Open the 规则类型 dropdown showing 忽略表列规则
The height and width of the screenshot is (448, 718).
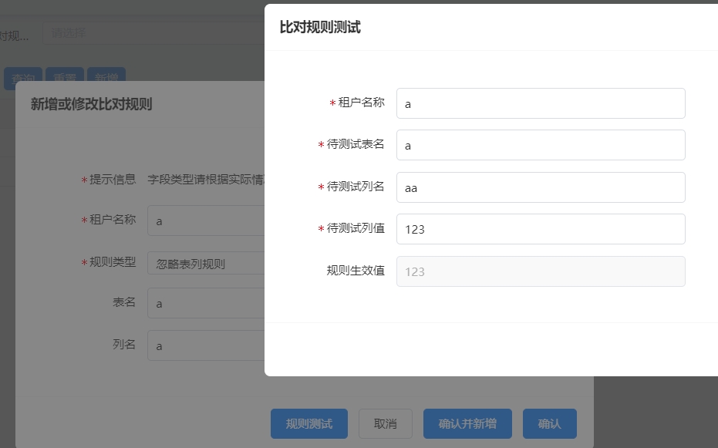[x=206, y=263]
